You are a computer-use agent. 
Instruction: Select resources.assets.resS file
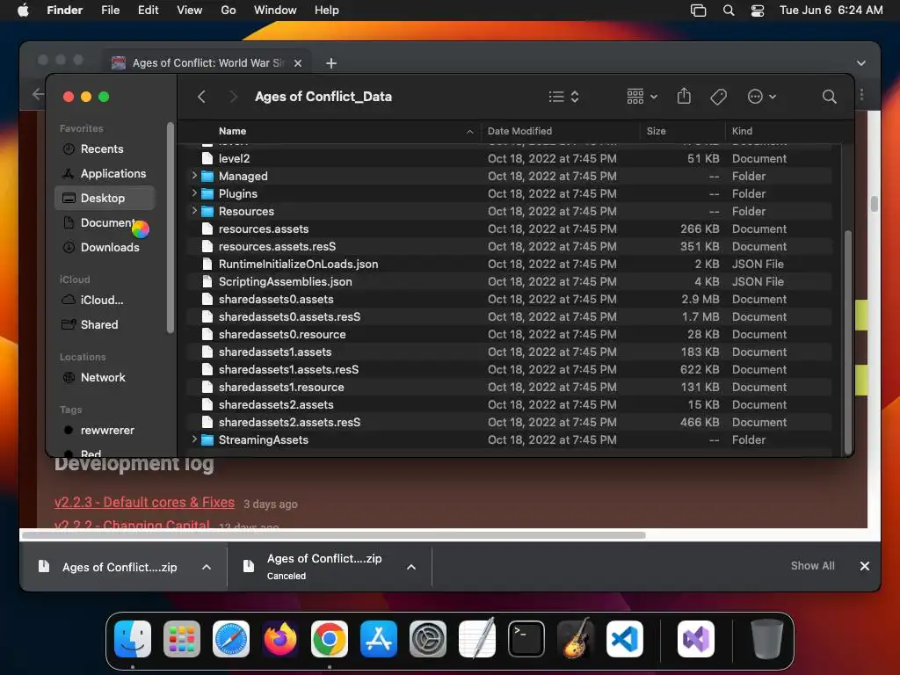coord(511,246)
